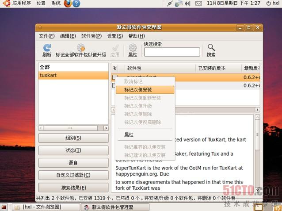The image size is (282, 211).
Task: Click the Ubuntu logo in the top panel
Action: click(6, 3)
